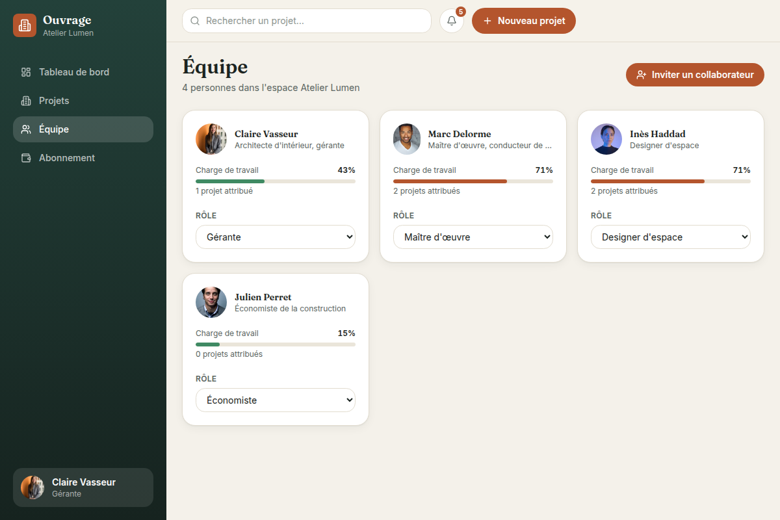780x520 pixels.
Task: Click the notification count badge showing 5
Action: [x=461, y=12]
